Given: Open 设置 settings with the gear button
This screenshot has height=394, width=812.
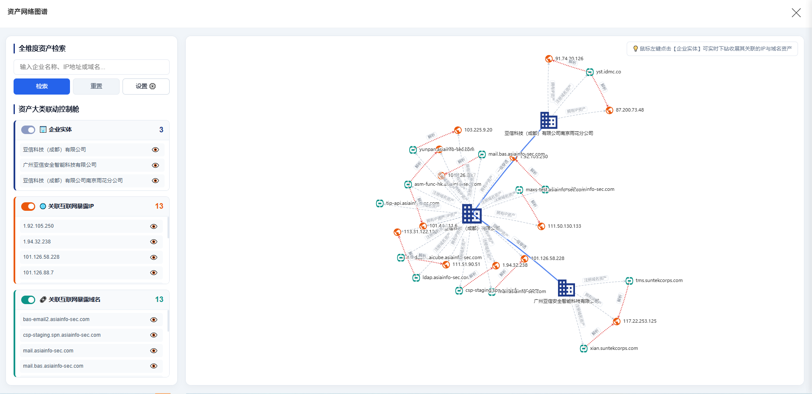Looking at the screenshot, I should 146,87.
